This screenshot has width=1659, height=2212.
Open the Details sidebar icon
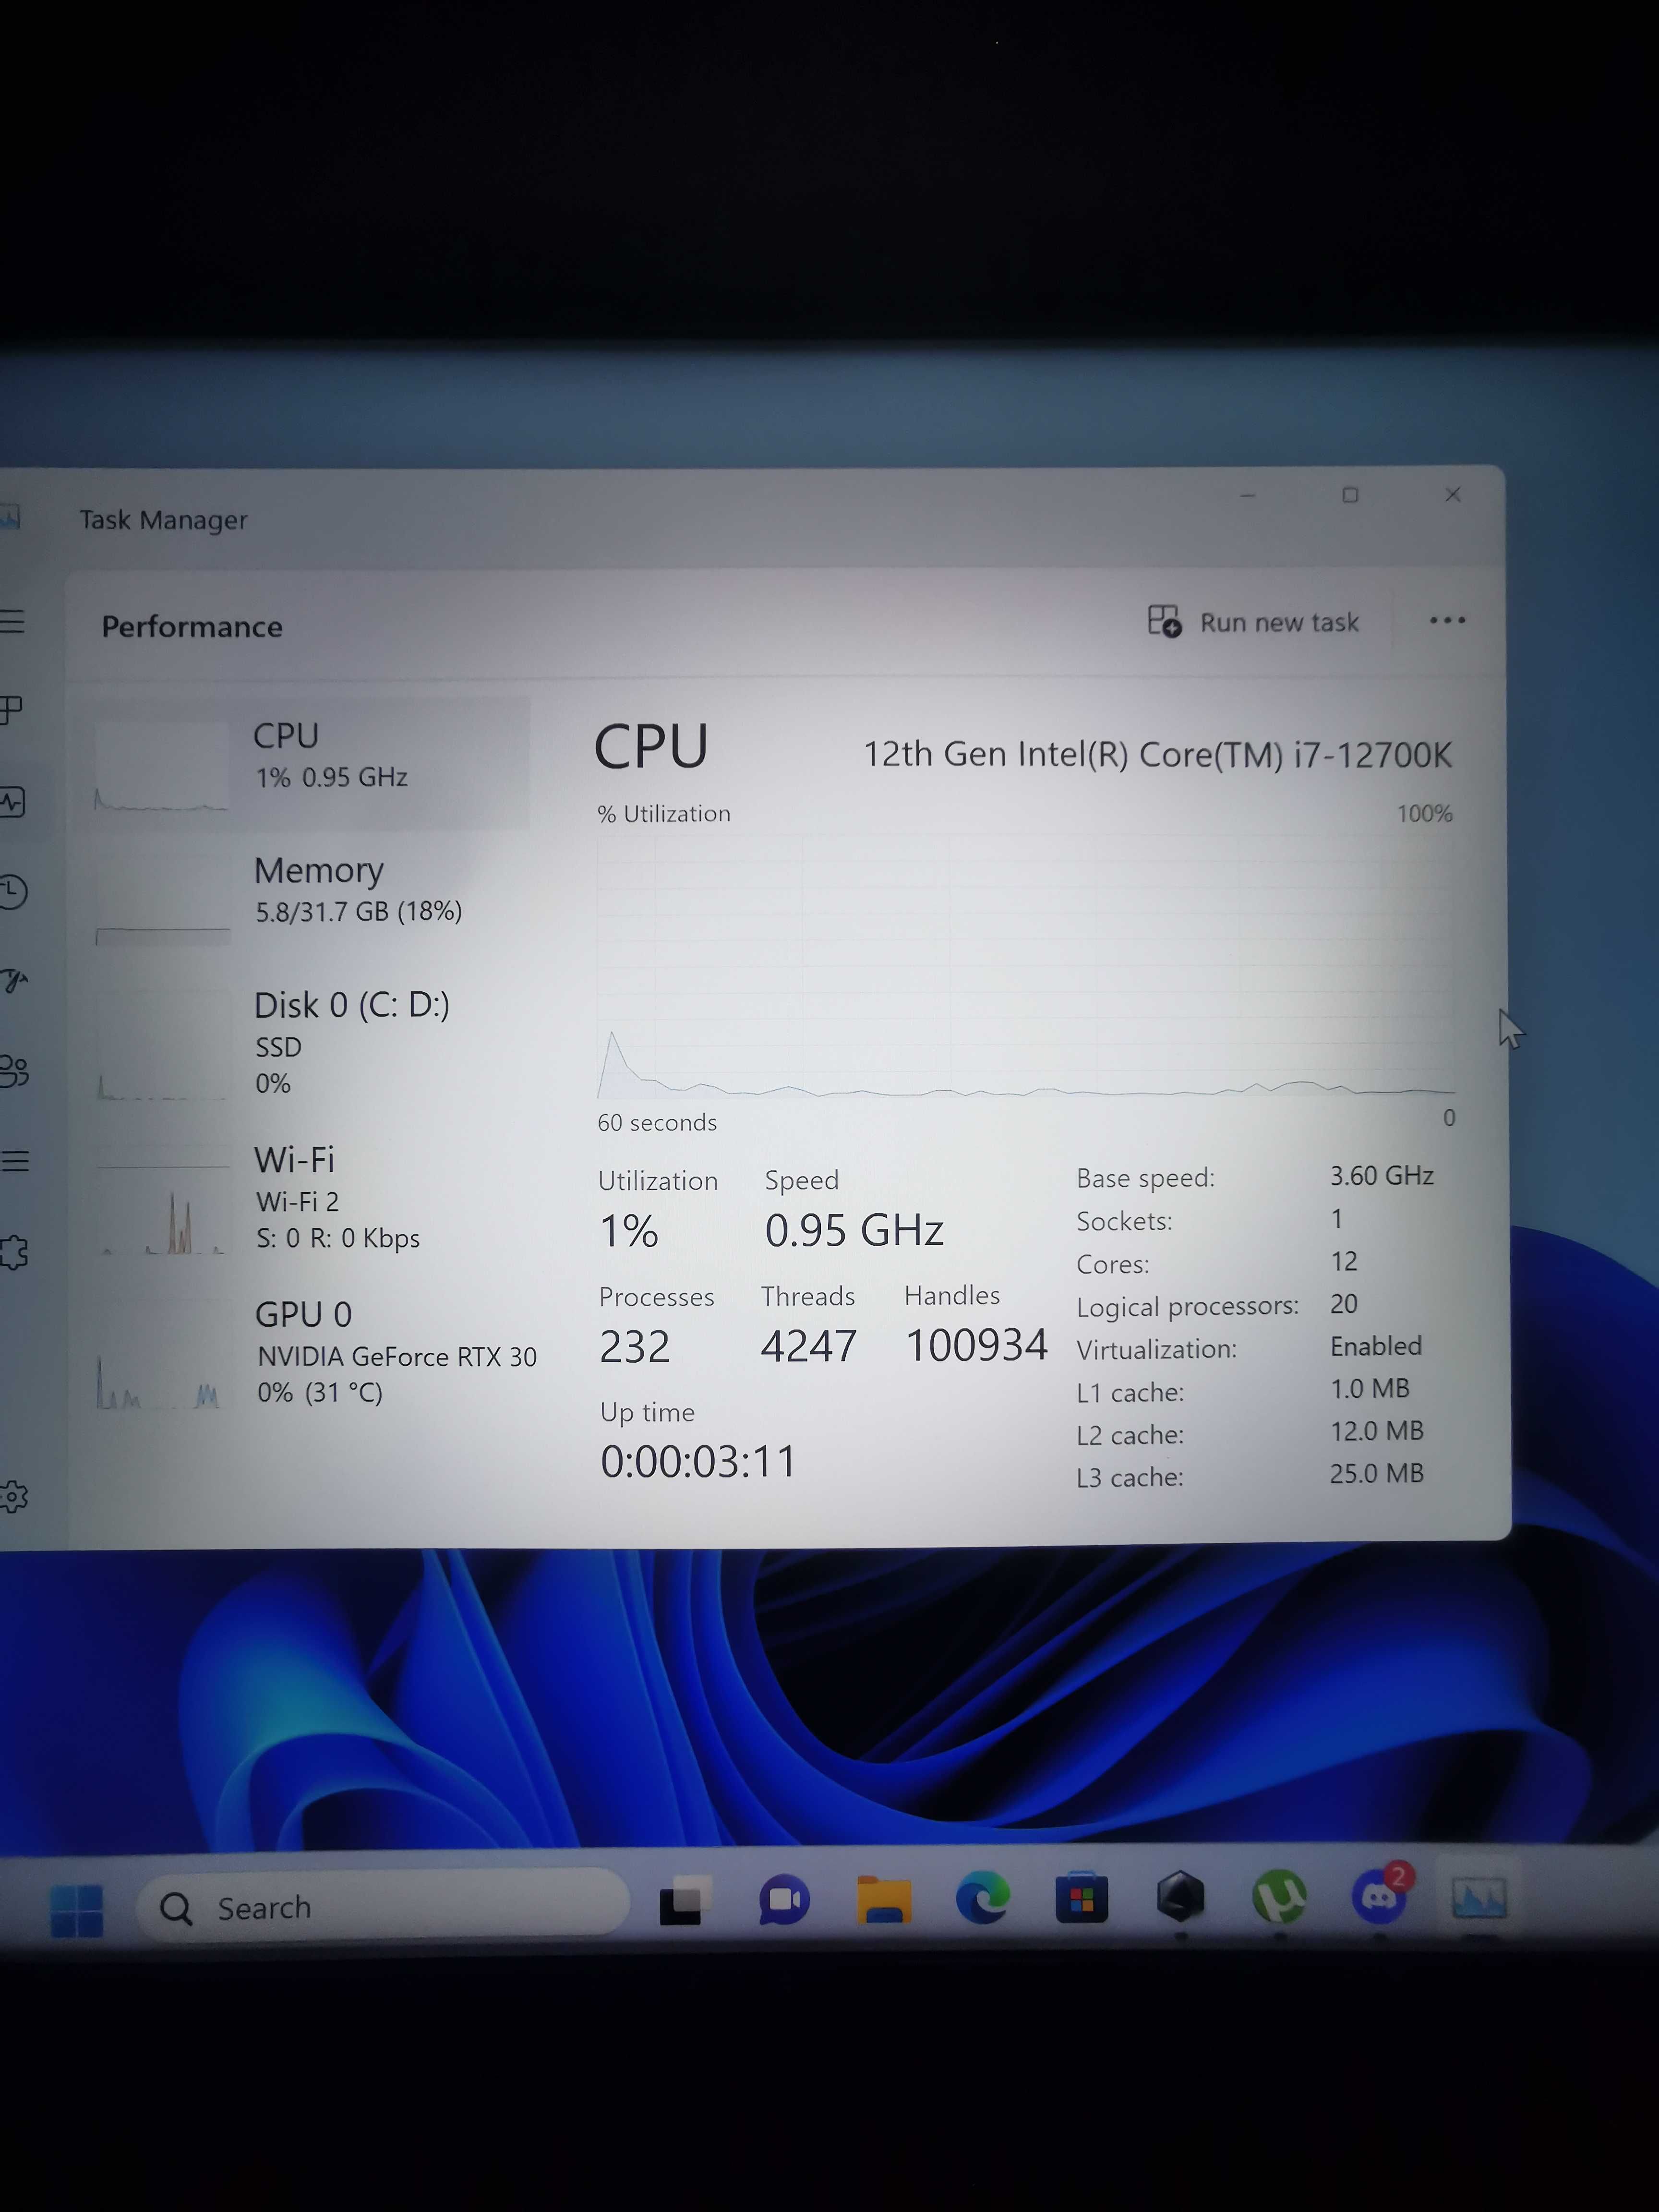14,1161
